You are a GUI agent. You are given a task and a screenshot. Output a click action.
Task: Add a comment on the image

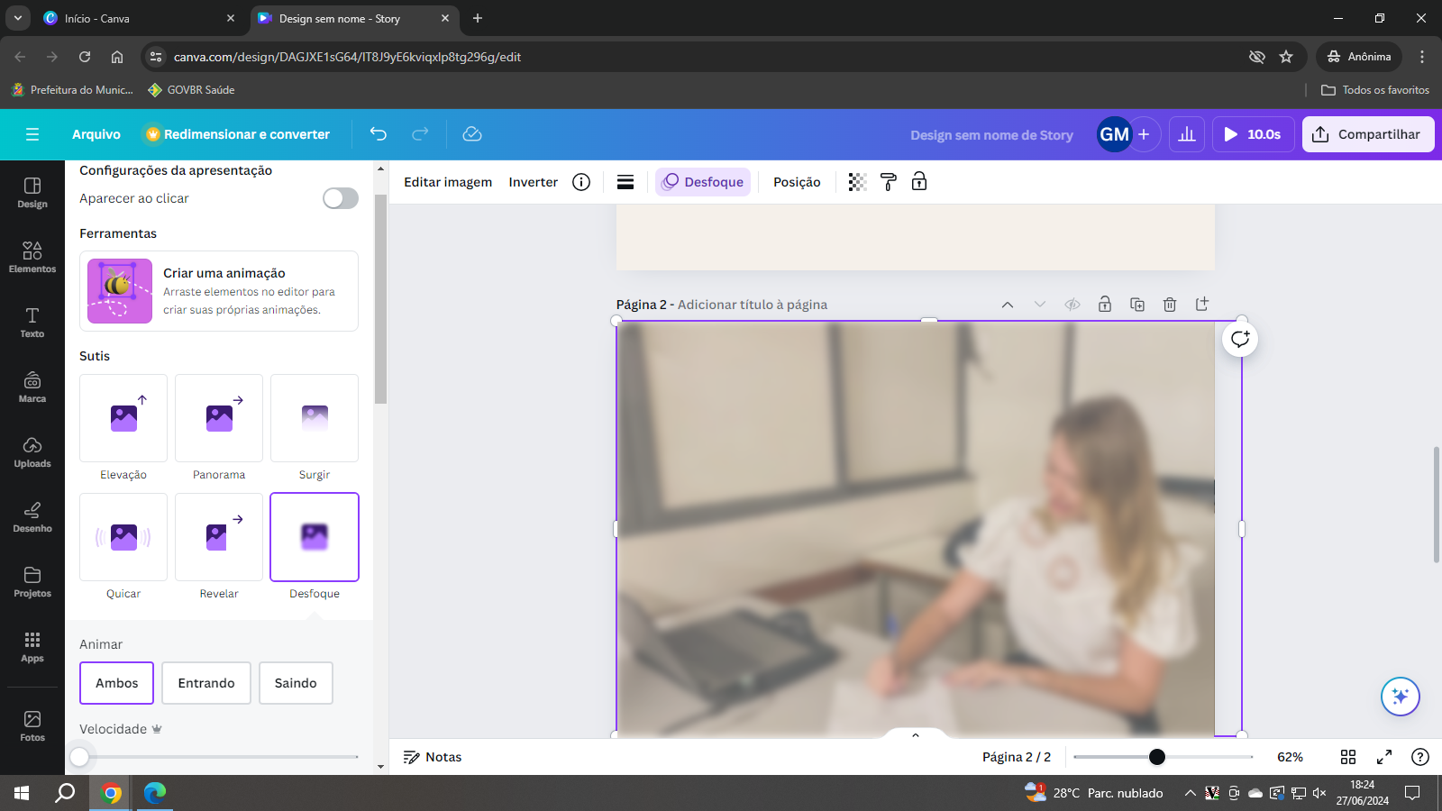coord(1240,339)
